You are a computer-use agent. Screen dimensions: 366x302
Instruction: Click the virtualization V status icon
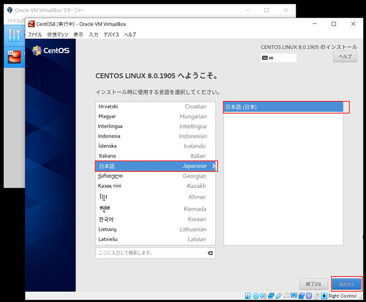(309, 296)
